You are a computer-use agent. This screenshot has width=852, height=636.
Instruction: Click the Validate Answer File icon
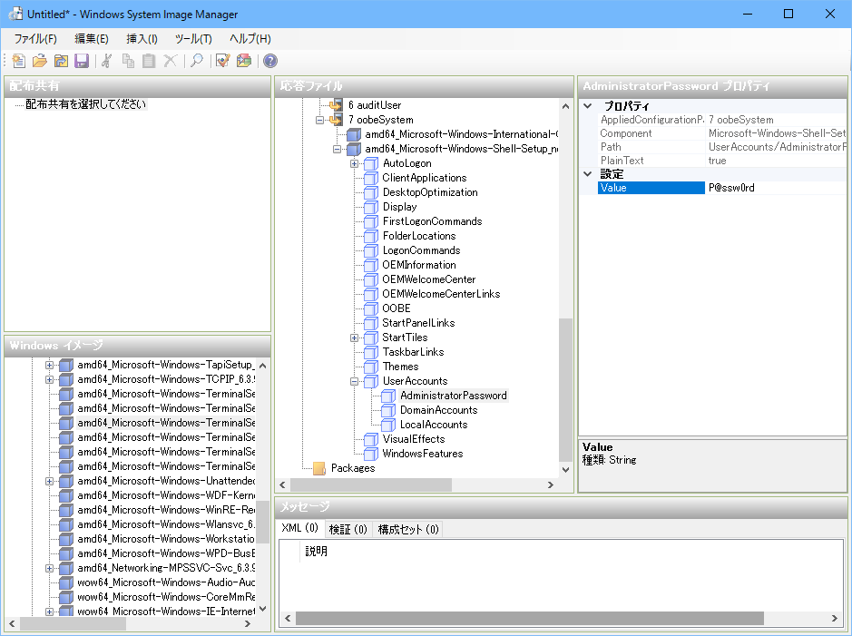tap(223, 61)
